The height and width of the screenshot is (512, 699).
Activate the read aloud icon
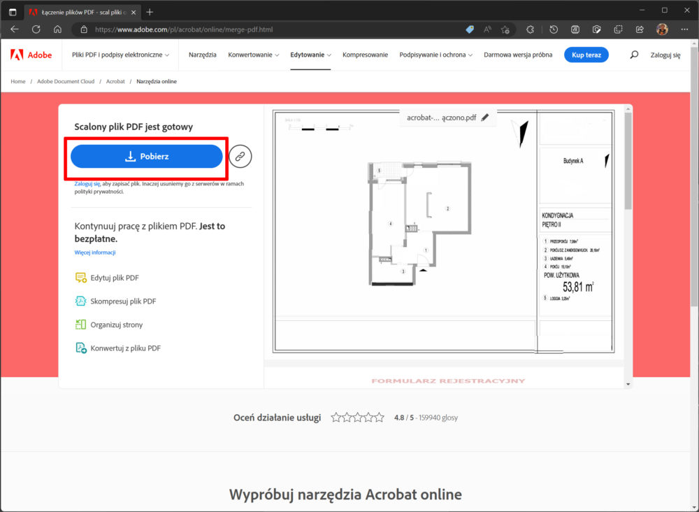click(487, 29)
